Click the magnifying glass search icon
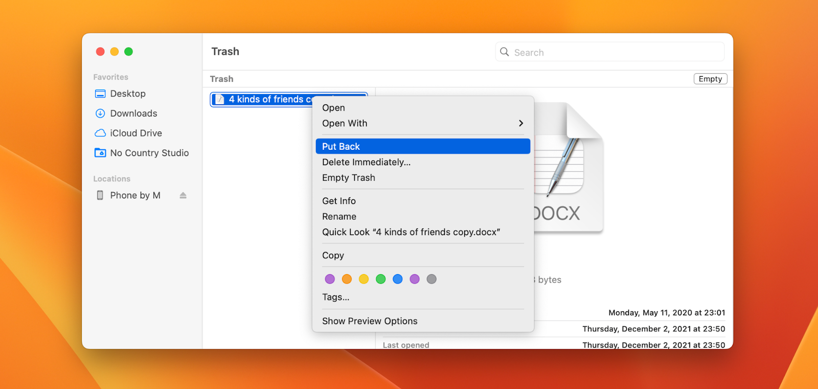Screen dimensions: 818x389 (505, 52)
